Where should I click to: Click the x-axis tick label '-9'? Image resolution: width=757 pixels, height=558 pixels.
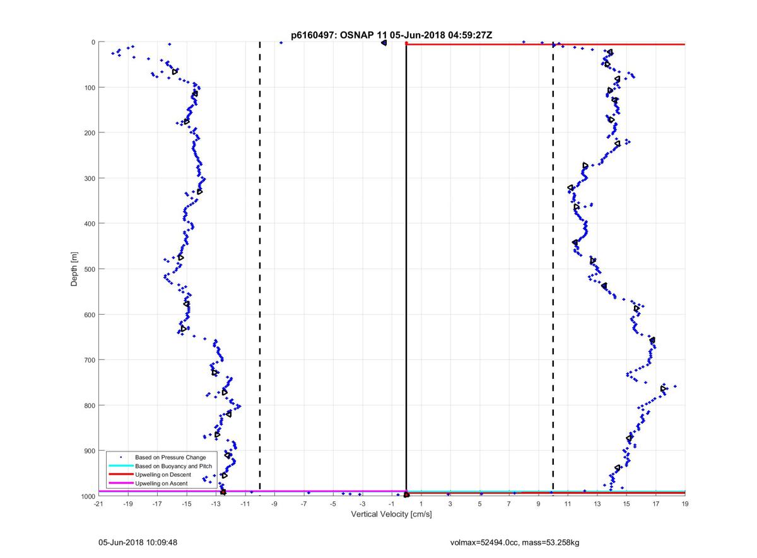click(x=274, y=504)
